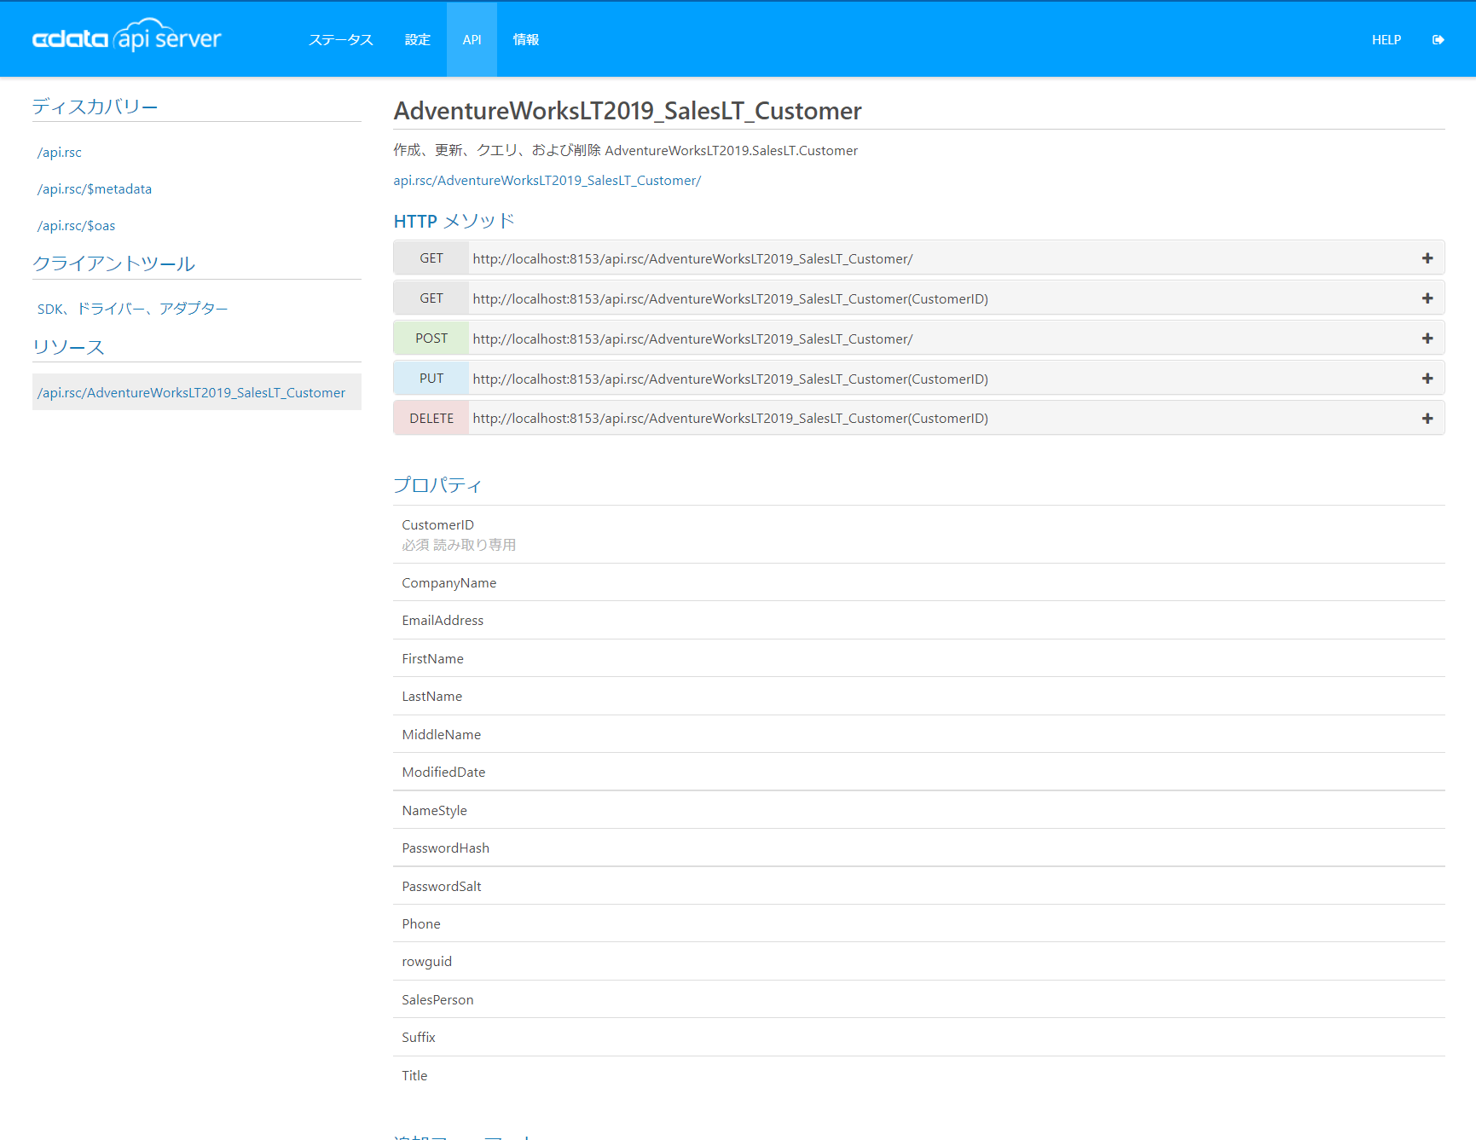The height and width of the screenshot is (1140, 1476).
Task: Click the FirstName property
Action: click(x=433, y=659)
